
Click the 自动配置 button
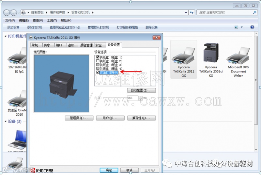click(141, 90)
